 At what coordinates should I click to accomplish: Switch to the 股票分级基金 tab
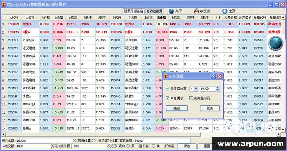click(x=134, y=11)
